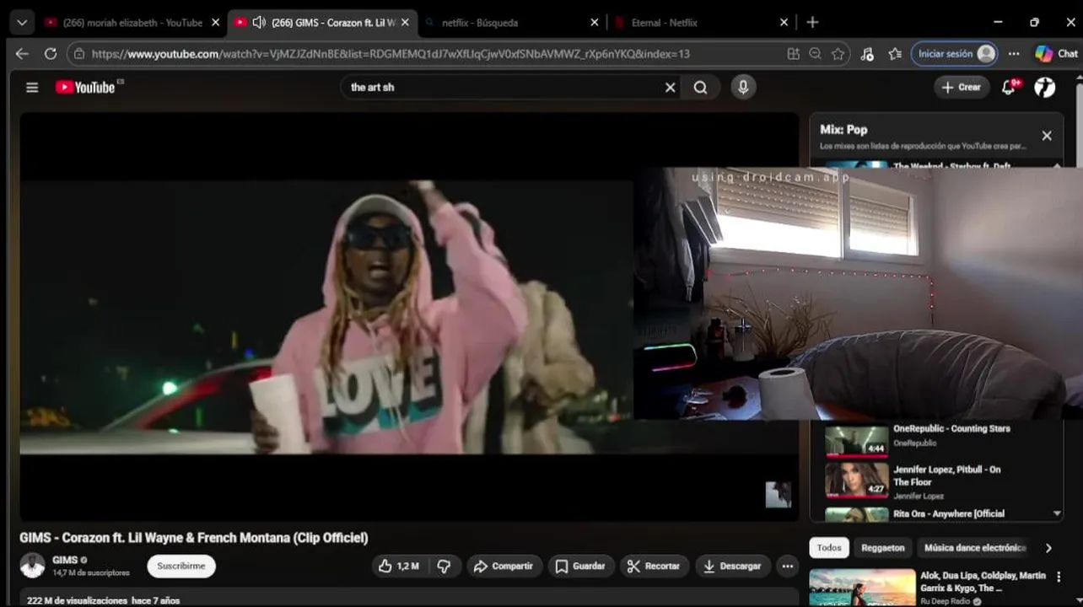Open the Crear menu
Viewport: 1083px width, 607px height.
pyautogui.click(x=962, y=87)
